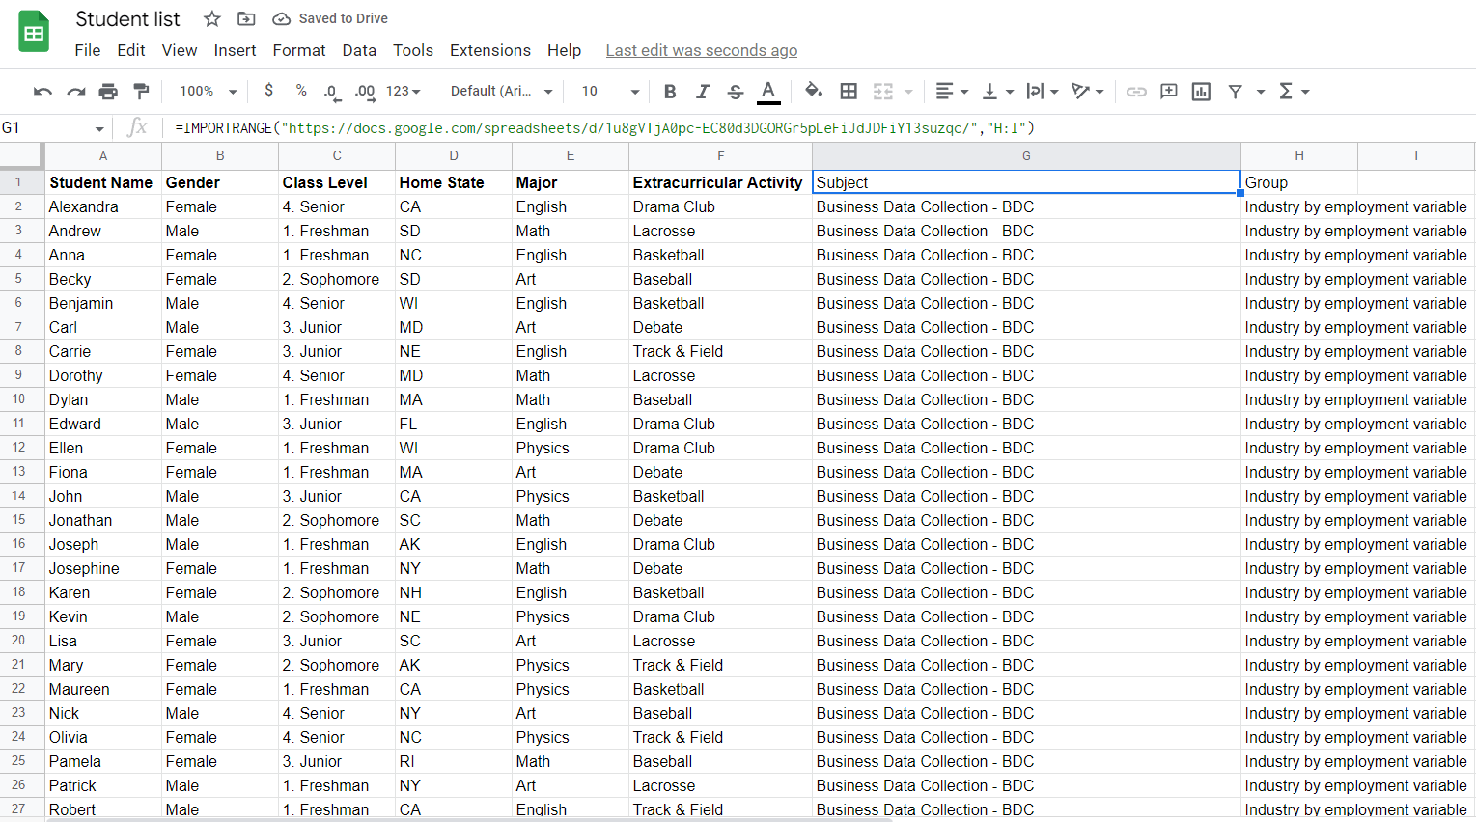Toggle italic formatting
Image resolution: width=1476 pixels, height=822 pixels.
pyautogui.click(x=702, y=91)
